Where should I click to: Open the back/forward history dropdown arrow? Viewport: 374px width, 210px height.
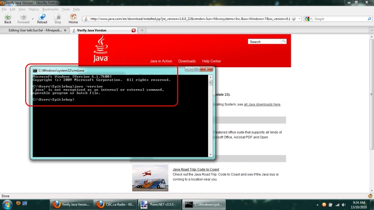coord(33,19)
